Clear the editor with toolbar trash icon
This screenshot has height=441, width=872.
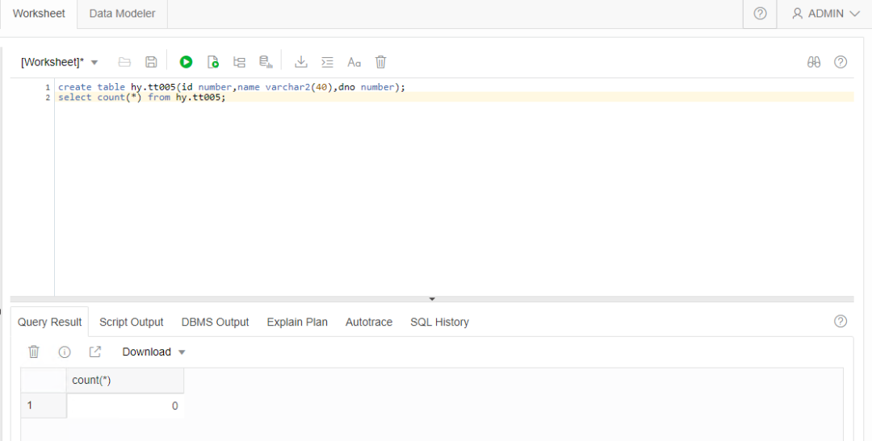pyautogui.click(x=381, y=62)
